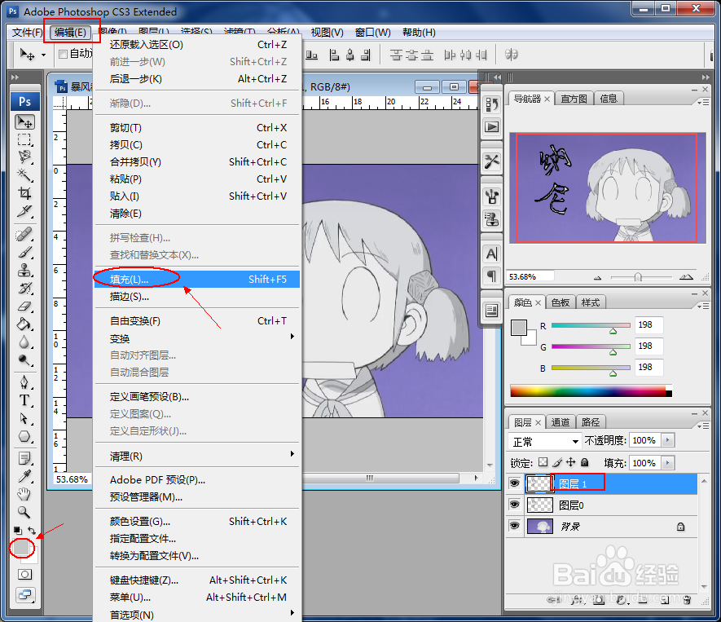Enable lock transparent pixels for 图层 1
The height and width of the screenshot is (622, 721).
[542, 463]
